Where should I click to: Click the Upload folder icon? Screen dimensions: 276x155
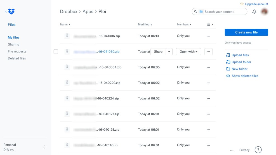pos(228,62)
